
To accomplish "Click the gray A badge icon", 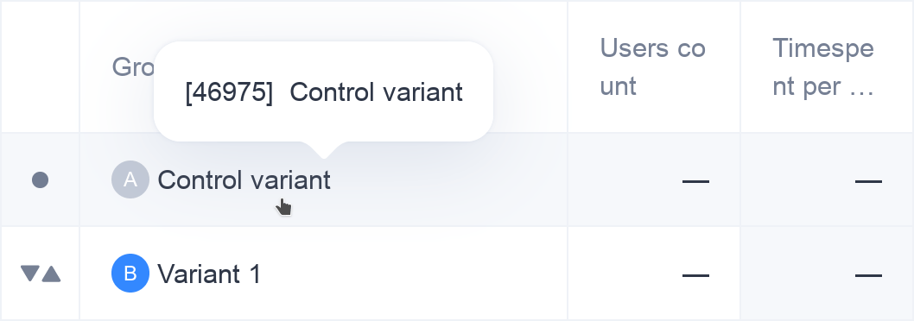I will click(130, 179).
